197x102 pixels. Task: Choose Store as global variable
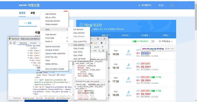pyautogui.click(x=54, y=69)
